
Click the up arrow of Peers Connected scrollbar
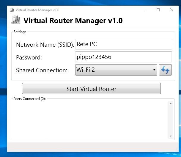click(x=171, y=103)
